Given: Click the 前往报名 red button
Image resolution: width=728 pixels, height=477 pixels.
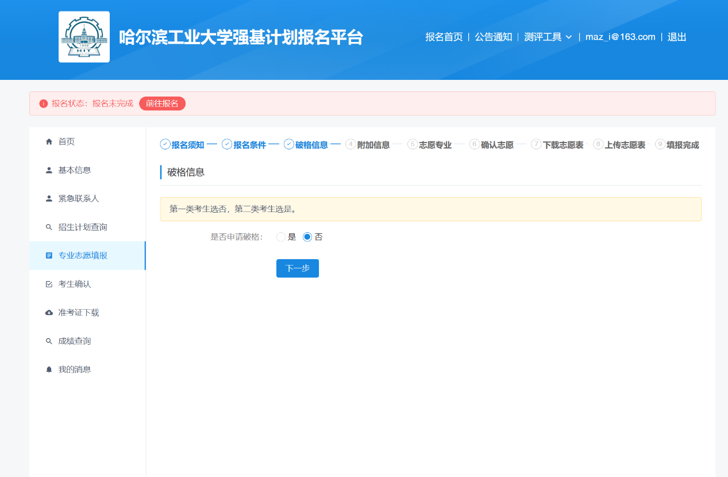Looking at the screenshot, I should [x=162, y=103].
